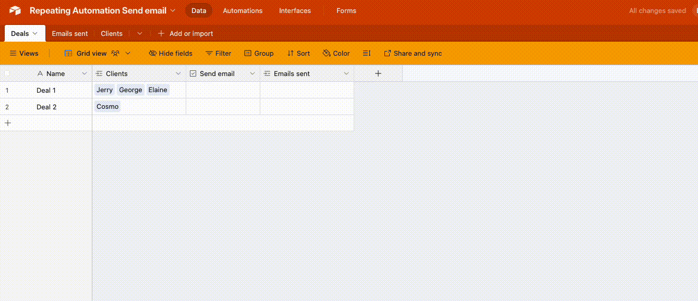Open the Color settings
Image resolution: width=698 pixels, height=301 pixels.
point(336,53)
